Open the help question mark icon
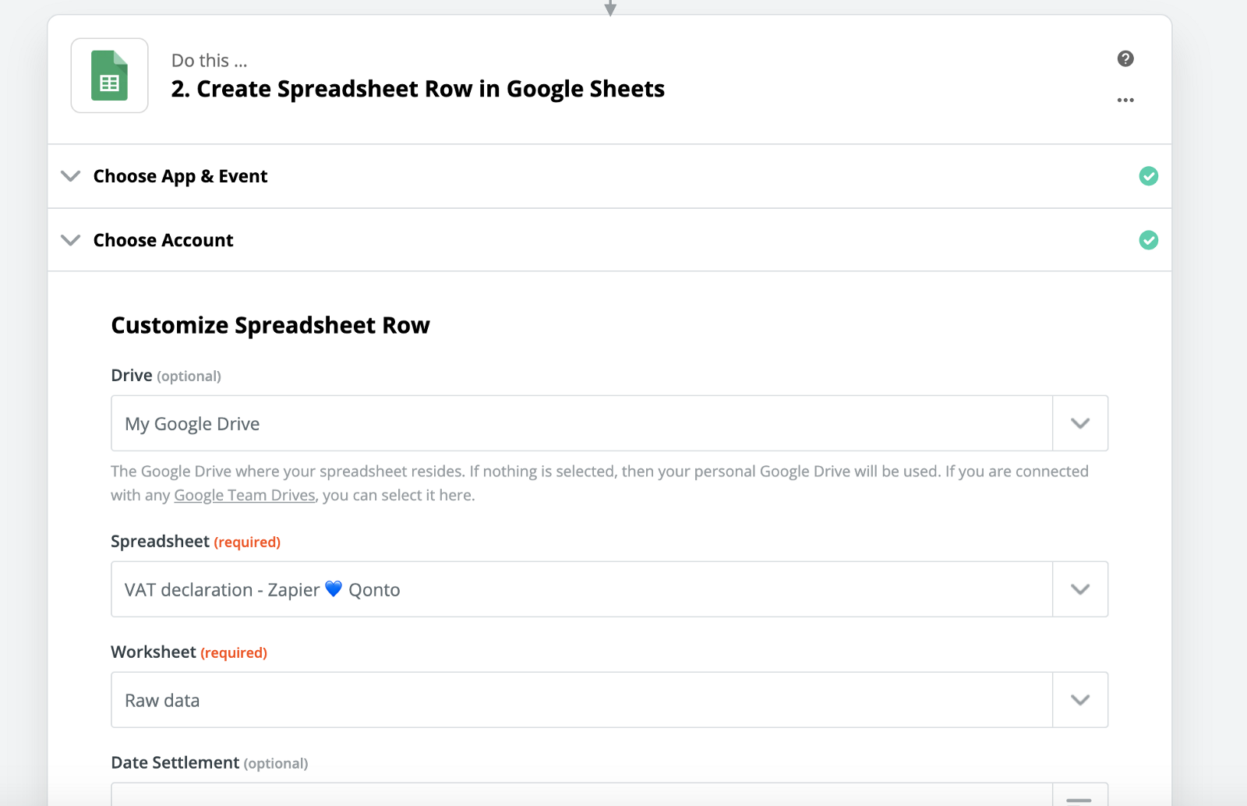The image size is (1247, 806). tap(1125, 58)
